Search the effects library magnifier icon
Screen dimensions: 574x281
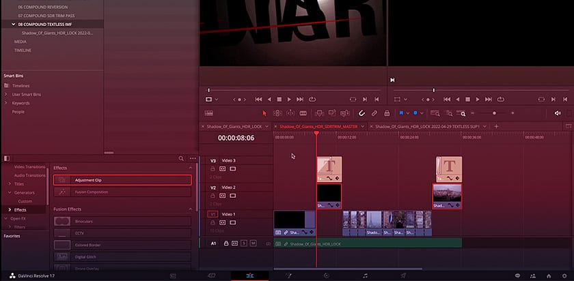[181, 159]
